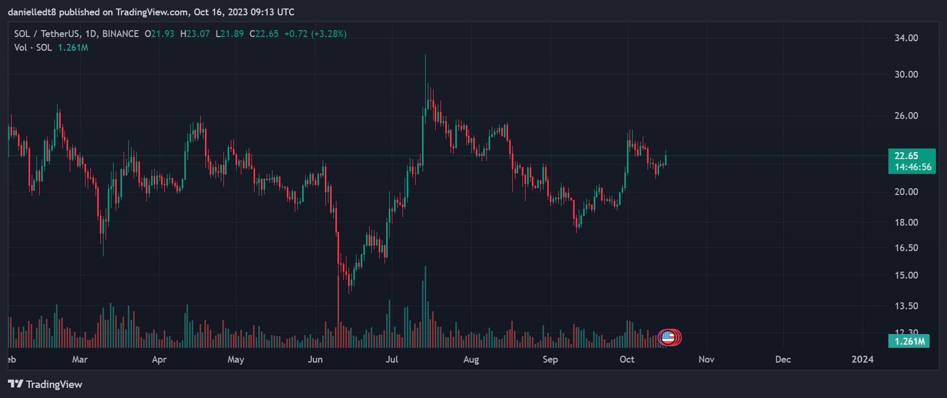Click the 20.00 price axis label
947x398 pixels.
tap(906, 192)
